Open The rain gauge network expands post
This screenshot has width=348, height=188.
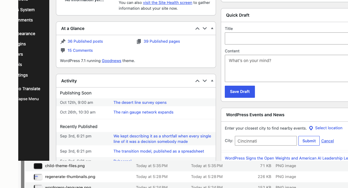pyautogui.click(x=143, y=112)
